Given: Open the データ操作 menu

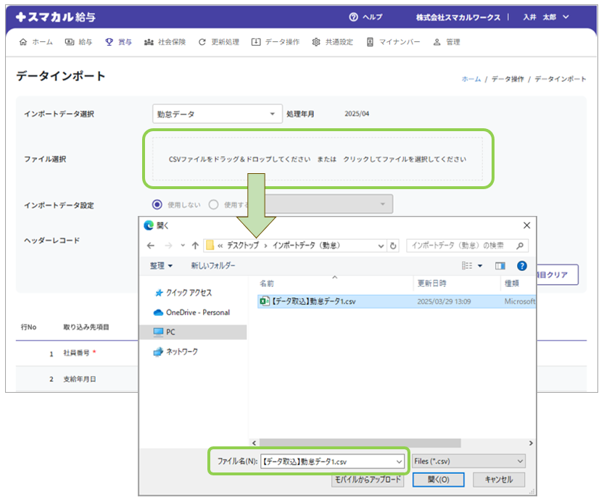Looking at the screenshot, I should point(275,42).
